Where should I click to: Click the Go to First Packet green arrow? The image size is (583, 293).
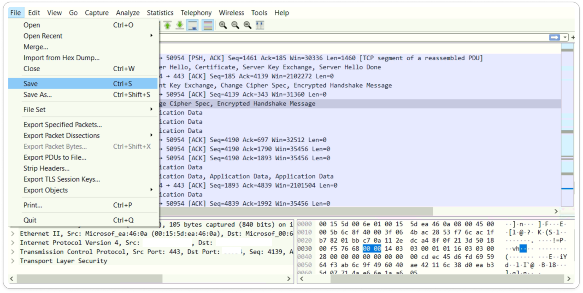click(x=167, y=25)
